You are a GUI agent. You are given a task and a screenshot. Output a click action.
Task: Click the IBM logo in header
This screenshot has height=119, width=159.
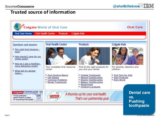[148, 6]
